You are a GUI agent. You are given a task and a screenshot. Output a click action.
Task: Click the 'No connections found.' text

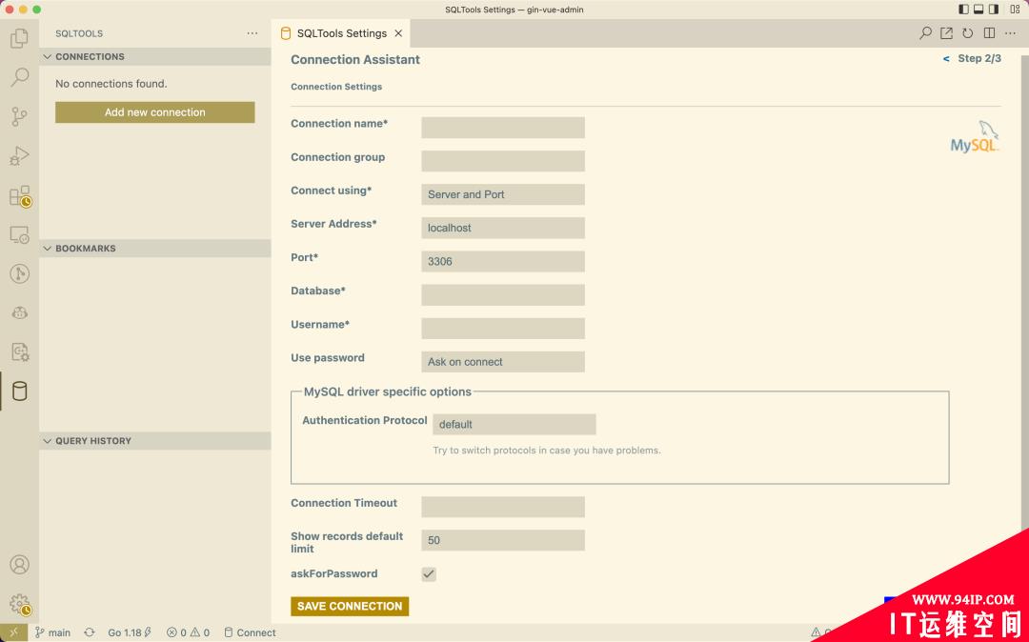(111, 83)
